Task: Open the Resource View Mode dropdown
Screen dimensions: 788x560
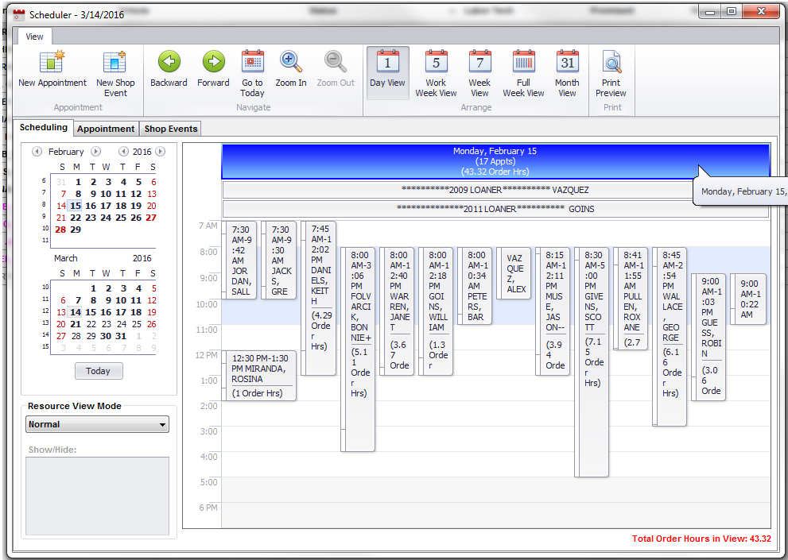Action: coord(97,424)
